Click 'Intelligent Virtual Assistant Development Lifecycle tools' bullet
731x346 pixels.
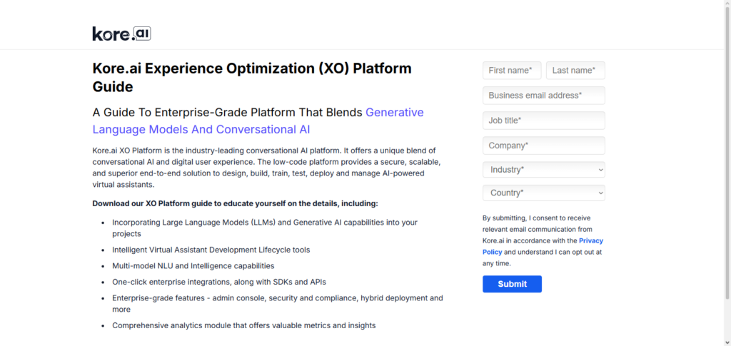pyautogui.click(x=211, y=250)
